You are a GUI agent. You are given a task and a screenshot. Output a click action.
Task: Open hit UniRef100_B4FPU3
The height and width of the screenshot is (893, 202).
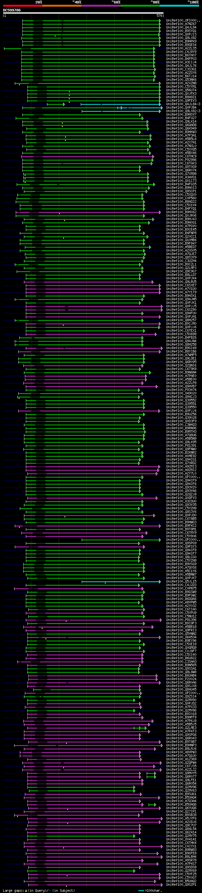[181, 59]
